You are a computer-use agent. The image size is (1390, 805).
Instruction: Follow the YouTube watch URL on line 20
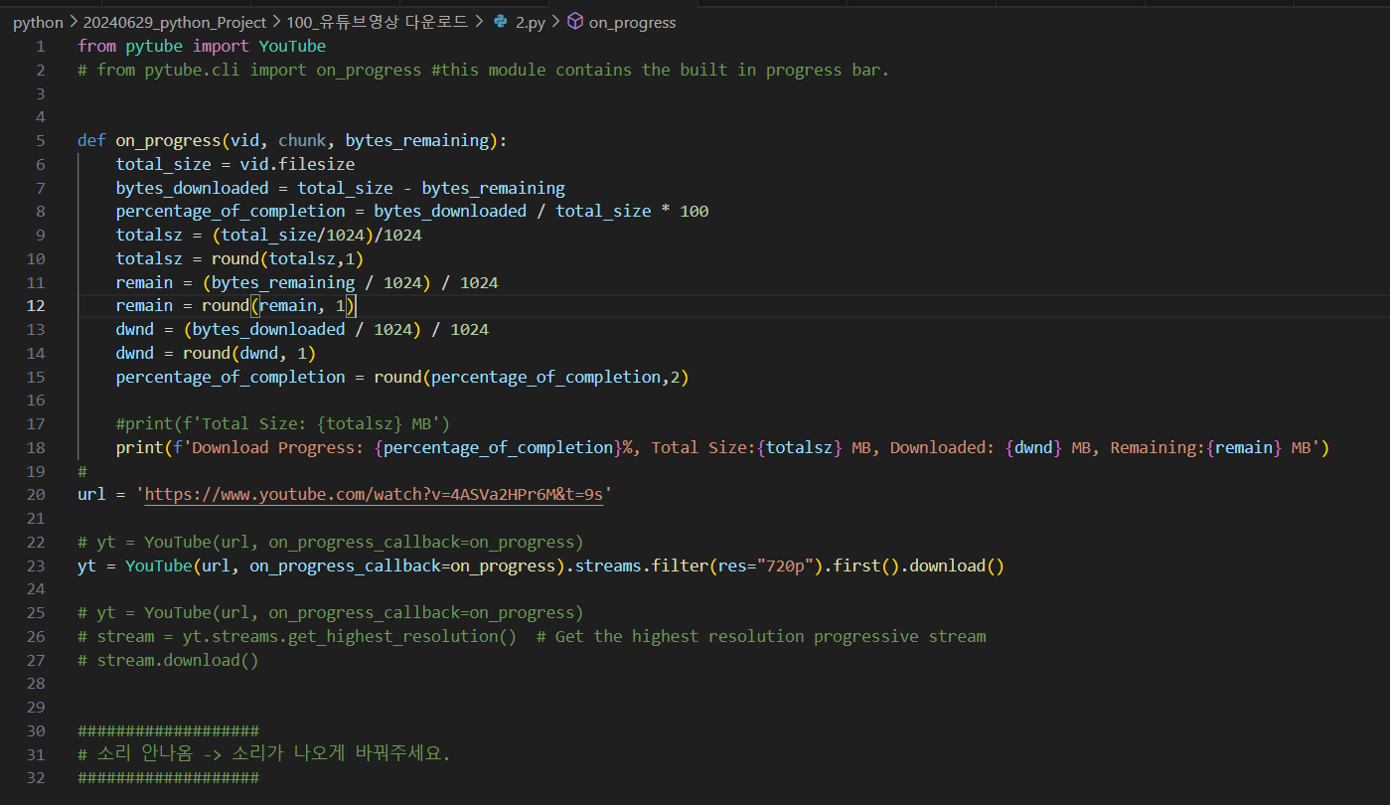(374, 495)
